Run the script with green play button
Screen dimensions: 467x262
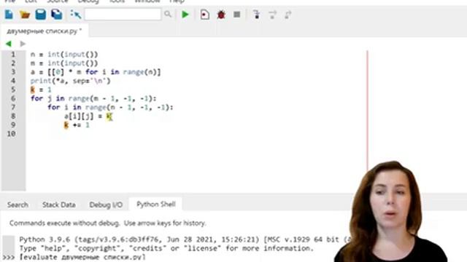pos(185,15)
